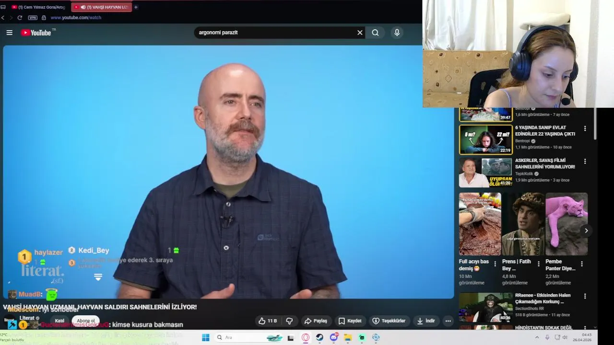This screenshot has width=614, height=345.
Task: Open the browser tab islands icon
Action: [3, 7]
